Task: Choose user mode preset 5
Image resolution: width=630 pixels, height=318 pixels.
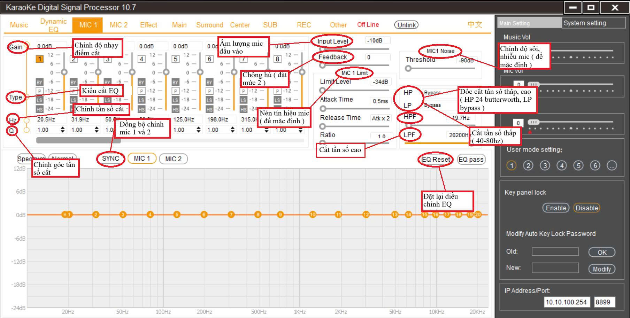Action: [x=578, y=165]
